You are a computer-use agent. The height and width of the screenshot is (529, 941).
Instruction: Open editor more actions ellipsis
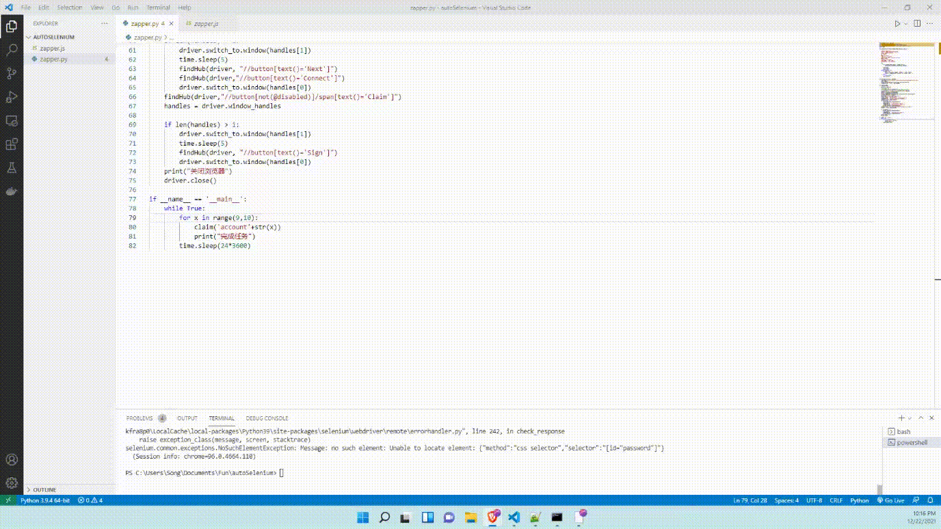(929, 23)
